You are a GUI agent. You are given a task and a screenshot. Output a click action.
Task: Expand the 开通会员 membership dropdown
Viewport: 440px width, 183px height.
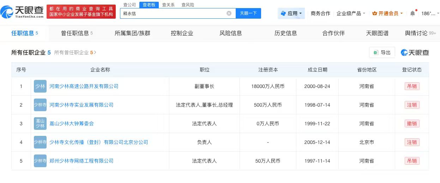tap(387, 13)
